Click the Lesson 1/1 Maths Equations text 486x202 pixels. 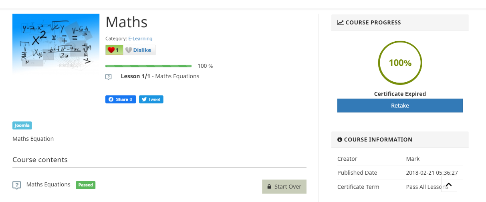(x=160, y=76)
